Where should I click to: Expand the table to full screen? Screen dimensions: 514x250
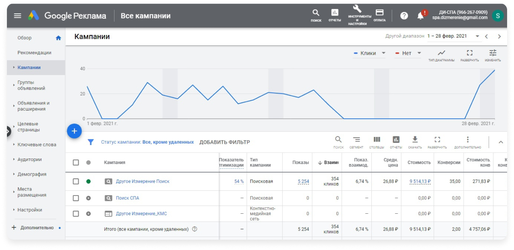(437, 142)
